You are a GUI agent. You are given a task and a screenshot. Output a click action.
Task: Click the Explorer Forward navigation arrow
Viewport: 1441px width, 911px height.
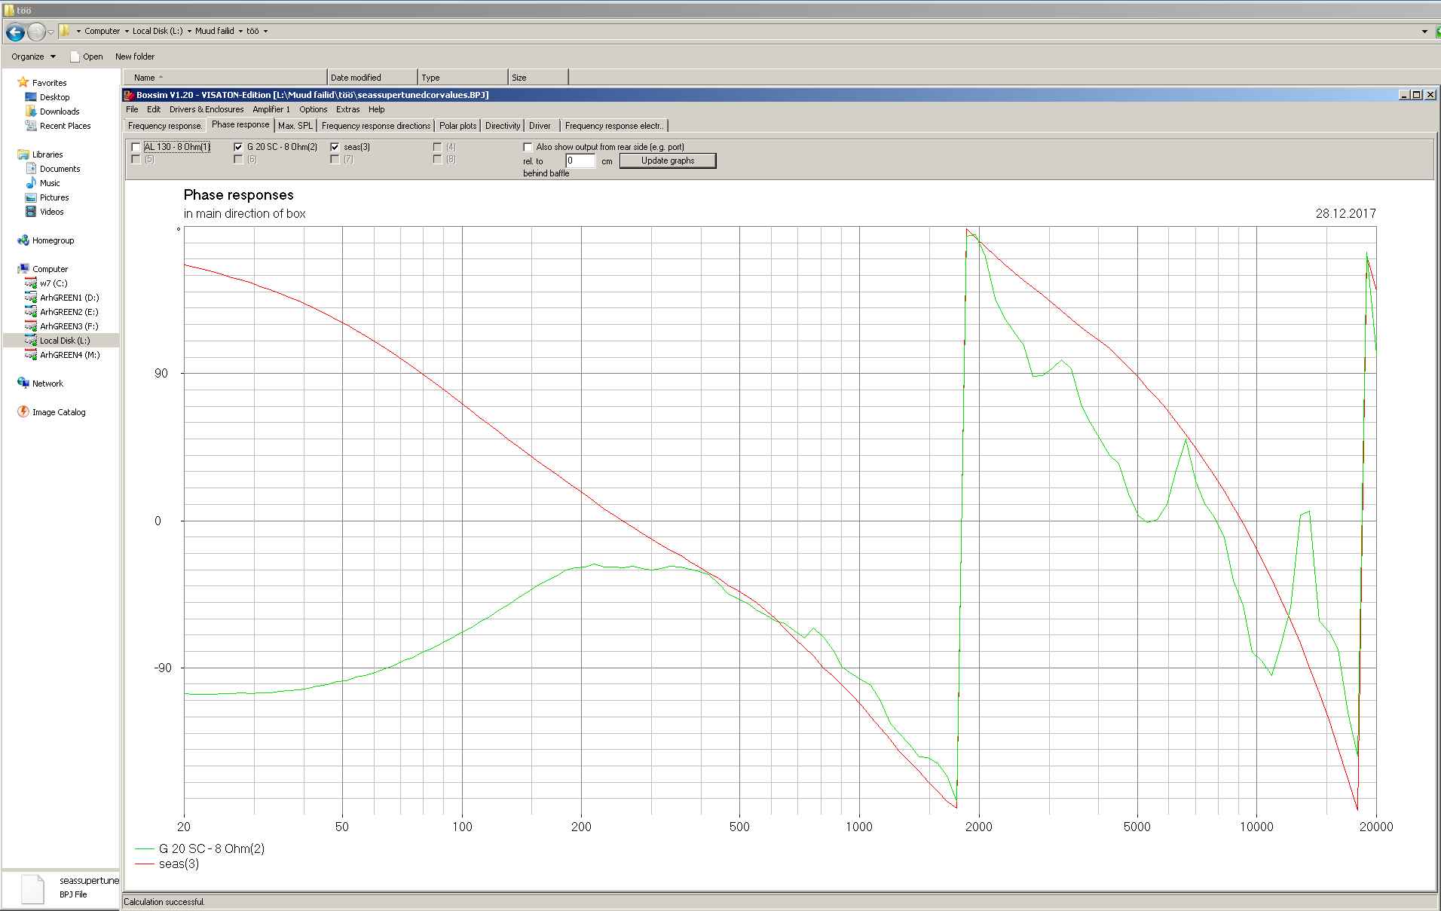point(36,32)
